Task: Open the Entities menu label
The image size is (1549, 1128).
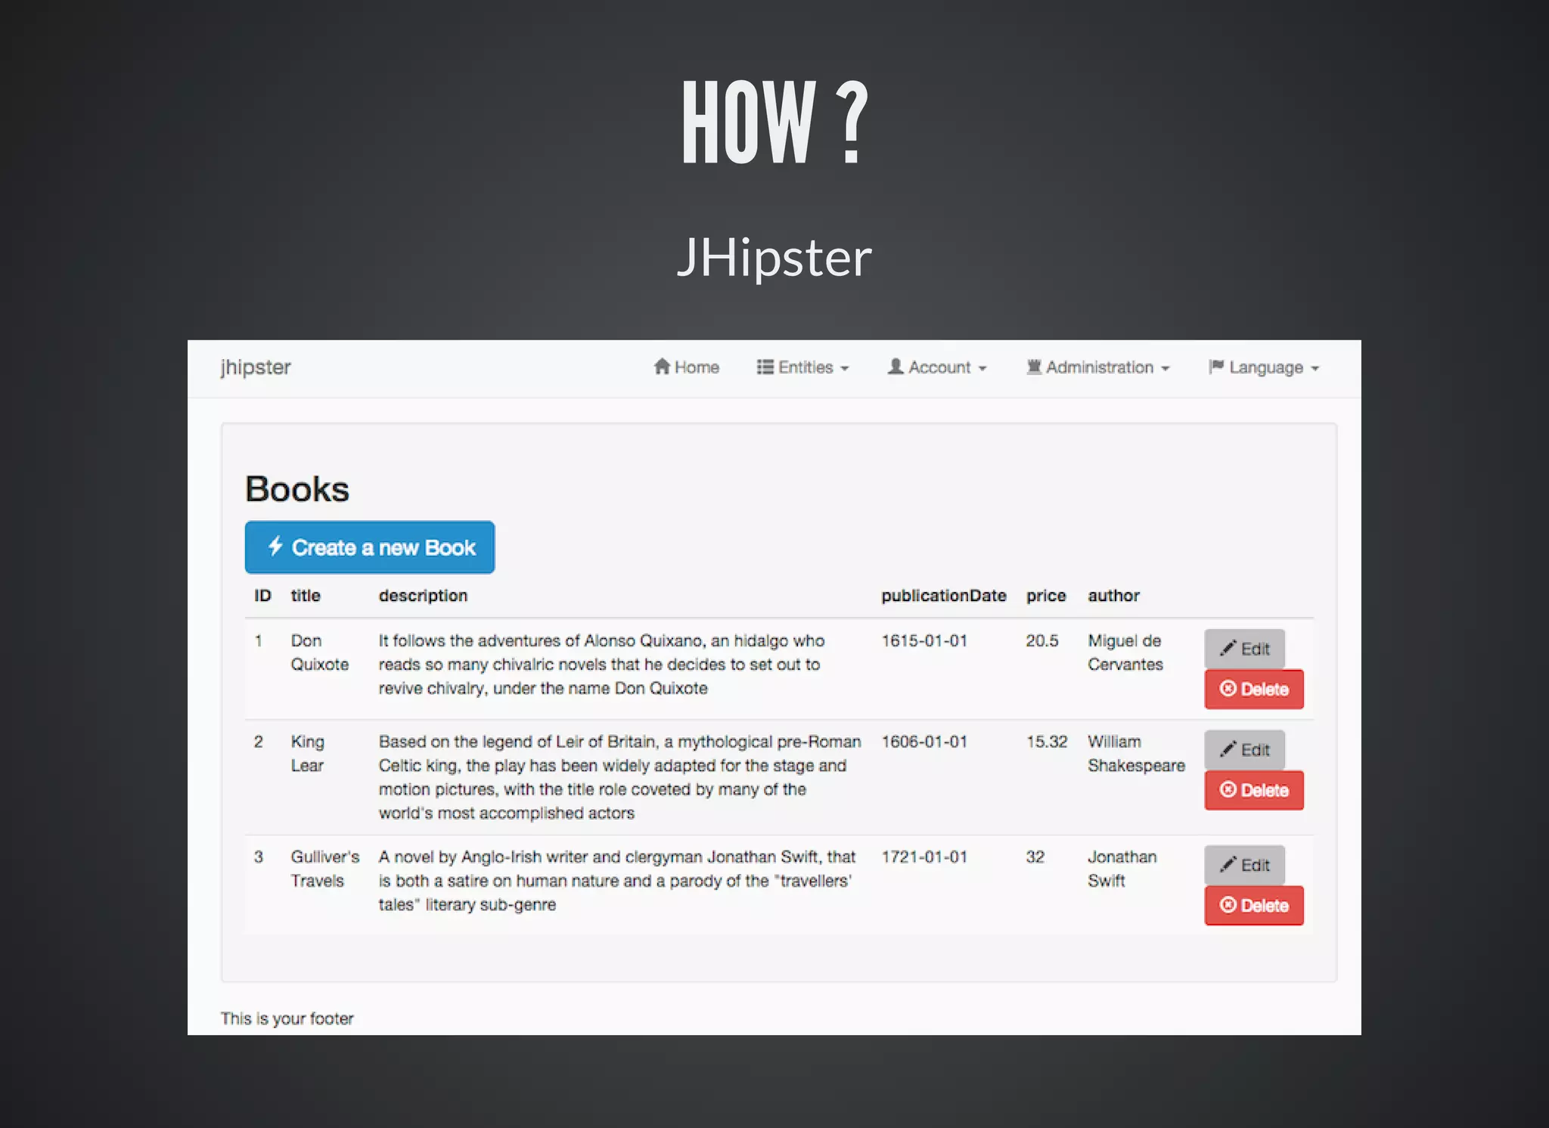Action: [x=806, y=367]
